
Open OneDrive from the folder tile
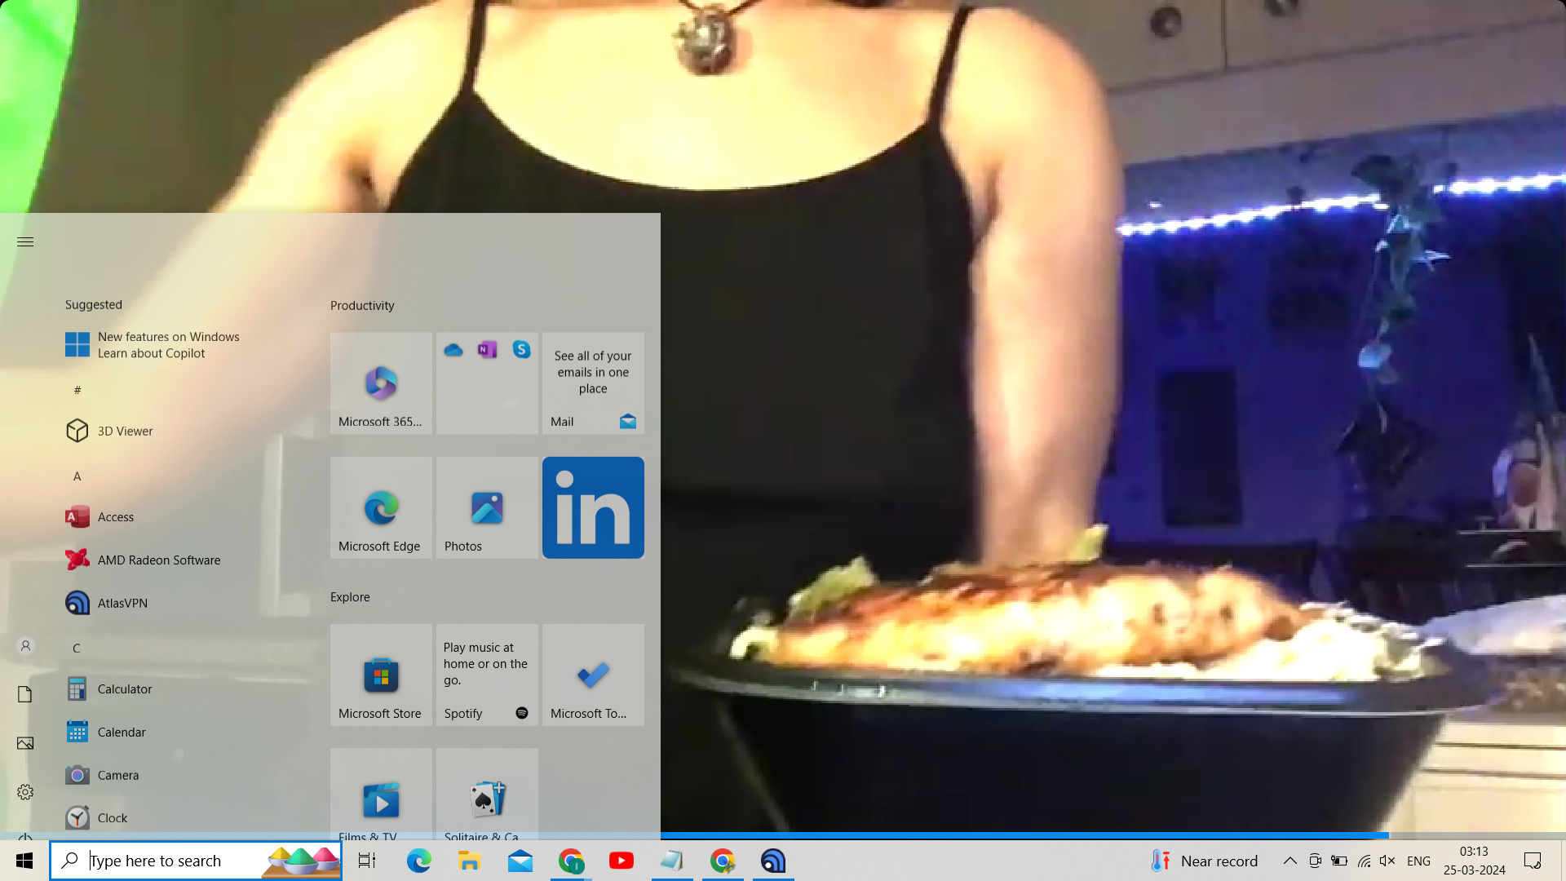[453, 350]
